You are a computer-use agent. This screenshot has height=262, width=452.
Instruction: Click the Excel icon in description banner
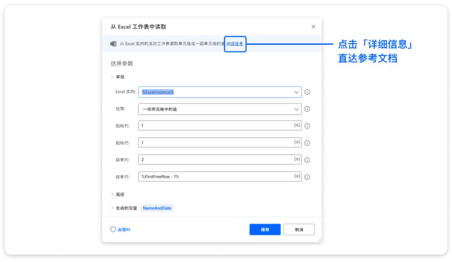coord(113,44)
